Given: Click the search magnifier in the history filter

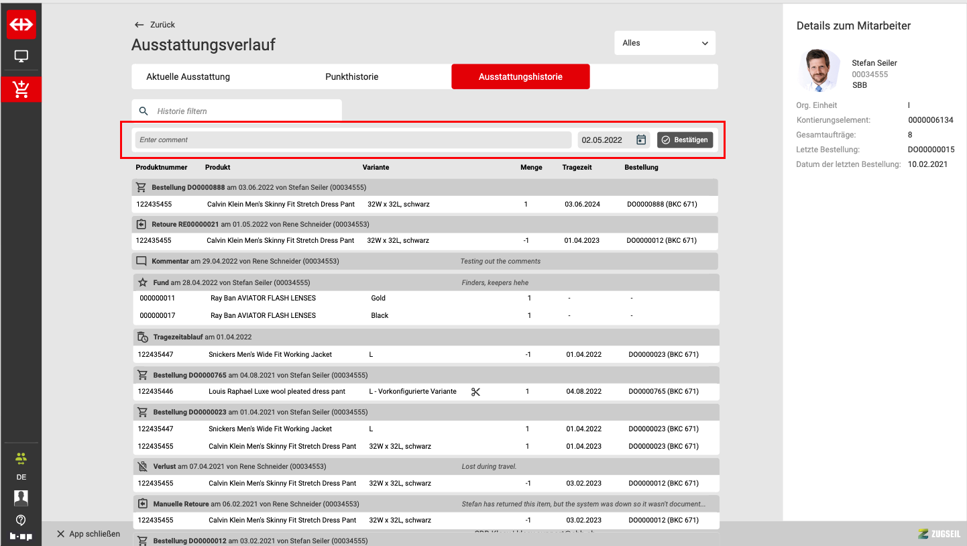Looking at the screenshot, I should click(x=144, y=111).
